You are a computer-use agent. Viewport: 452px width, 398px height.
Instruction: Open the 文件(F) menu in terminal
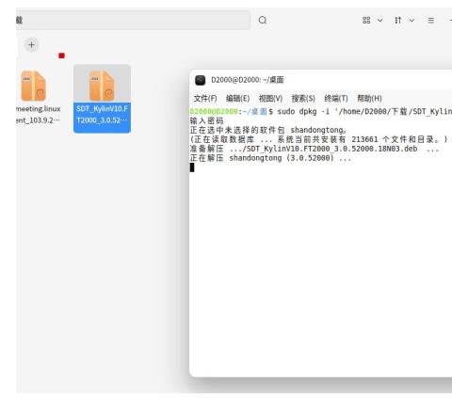(205, 99)
